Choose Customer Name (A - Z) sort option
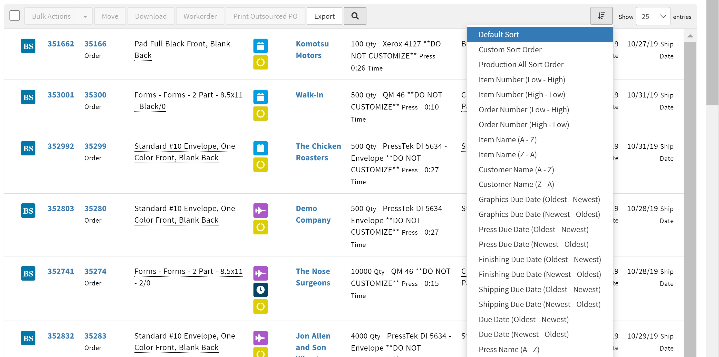 click(x=516, y=170)
